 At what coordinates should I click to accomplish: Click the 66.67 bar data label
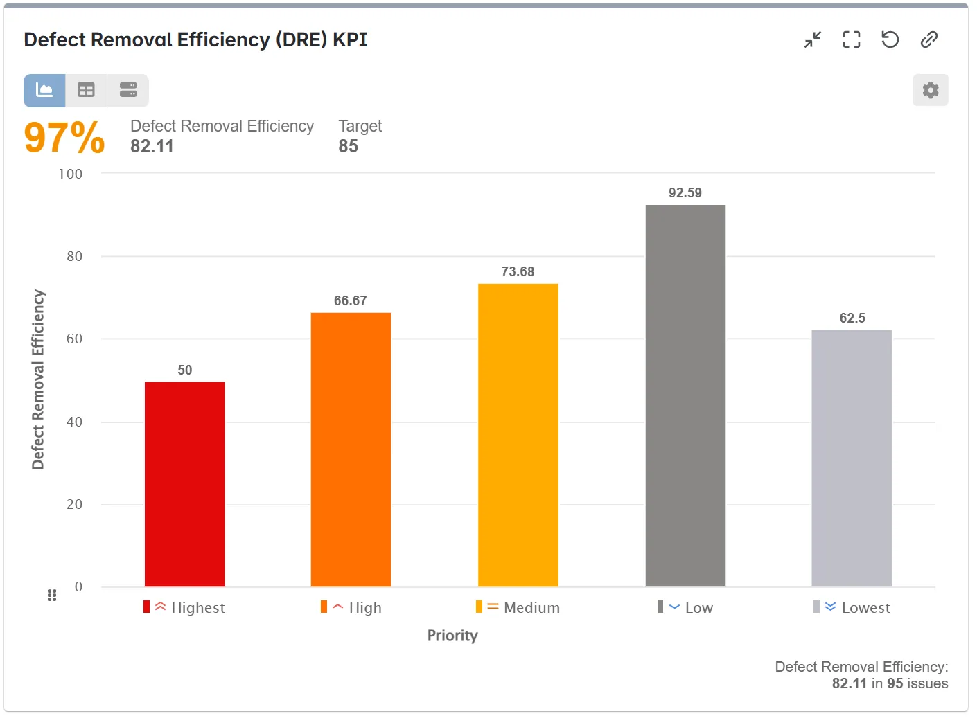(351, 300)
